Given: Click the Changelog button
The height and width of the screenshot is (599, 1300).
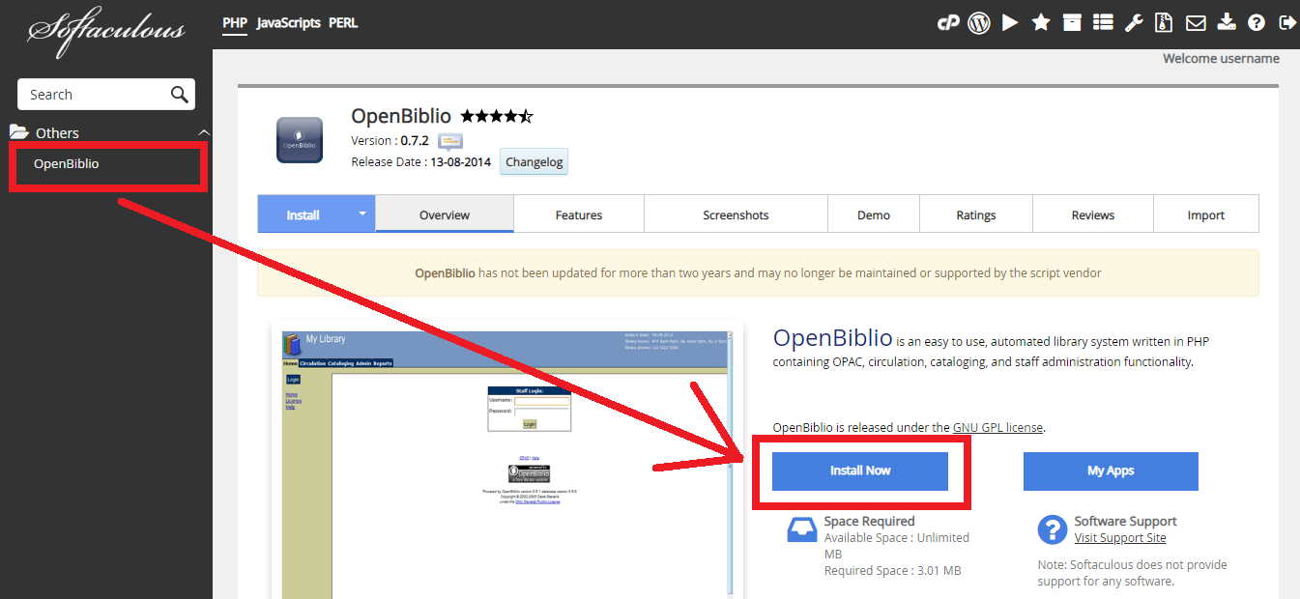Looking at the screenshot, I should (x=534, y=161).
